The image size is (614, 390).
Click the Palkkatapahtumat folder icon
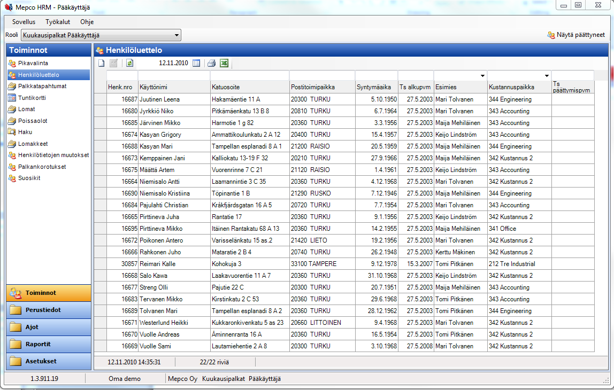[12, 86]
